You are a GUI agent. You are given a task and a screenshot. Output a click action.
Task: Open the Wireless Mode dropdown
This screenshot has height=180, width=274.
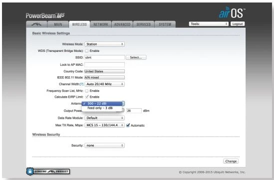[x=104, y=44]
